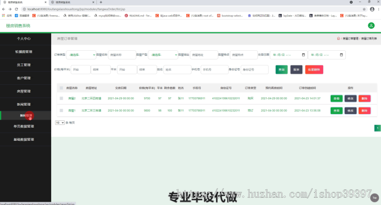Open 员工管理 in the sidebar
This screenshot has height=205, width=381.
pyautogui.click(x=24, y=65)
